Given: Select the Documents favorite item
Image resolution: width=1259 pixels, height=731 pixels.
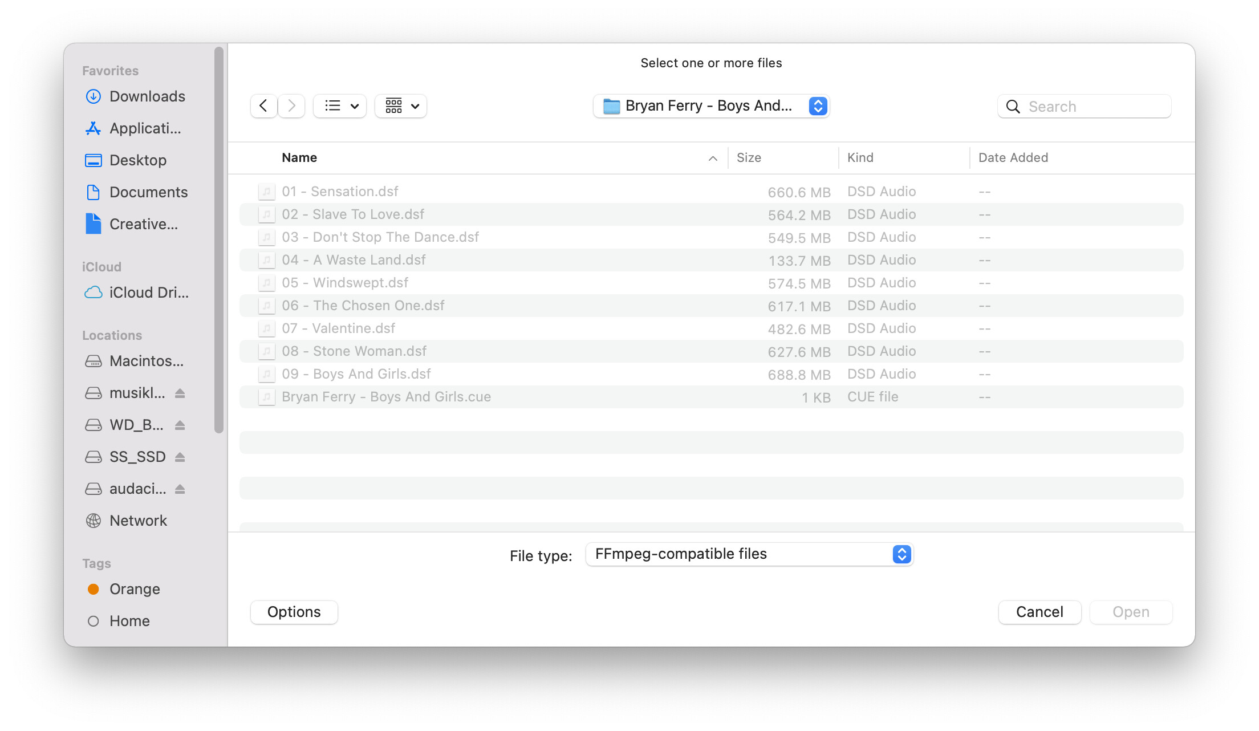Looking at the screenshot, I should coord(148,192).
